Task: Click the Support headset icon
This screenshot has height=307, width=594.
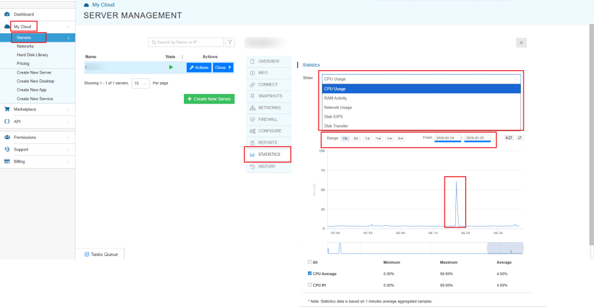Action: pos(7,149)
